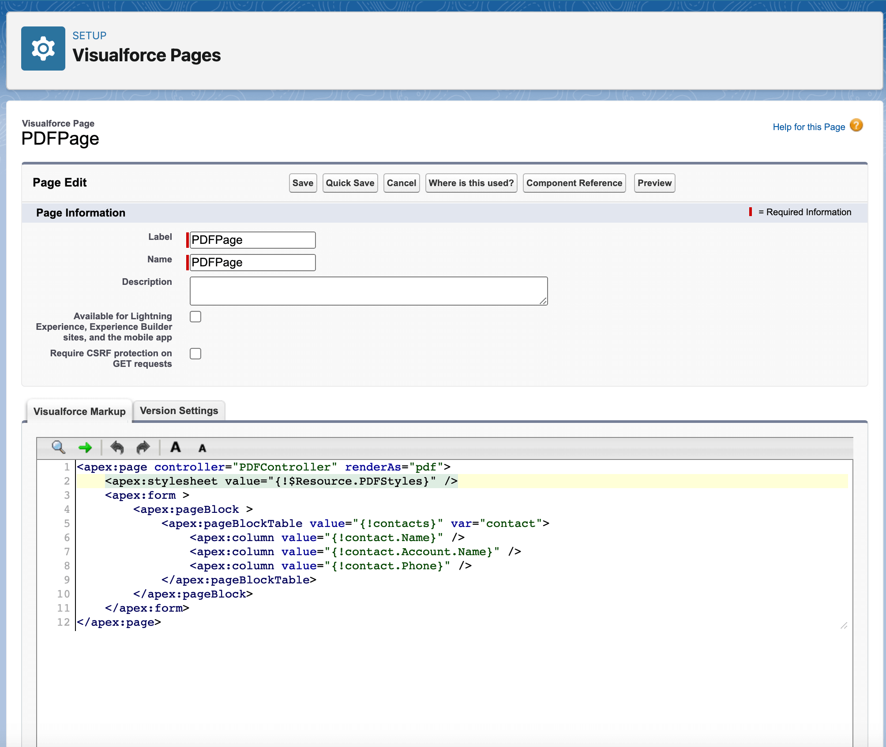This screenshot has width=886, height=747.
Task: Redo the last edit in the markup editor
Action: tap(142, 448)
